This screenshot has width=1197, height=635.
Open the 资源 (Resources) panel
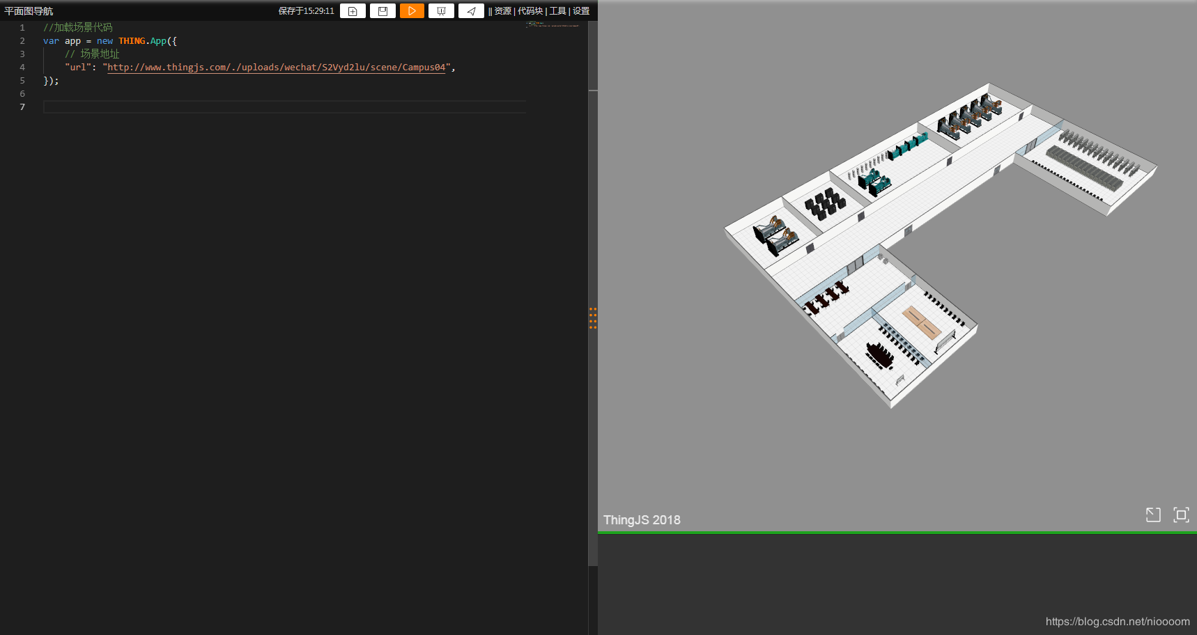[x=502, y=11]
